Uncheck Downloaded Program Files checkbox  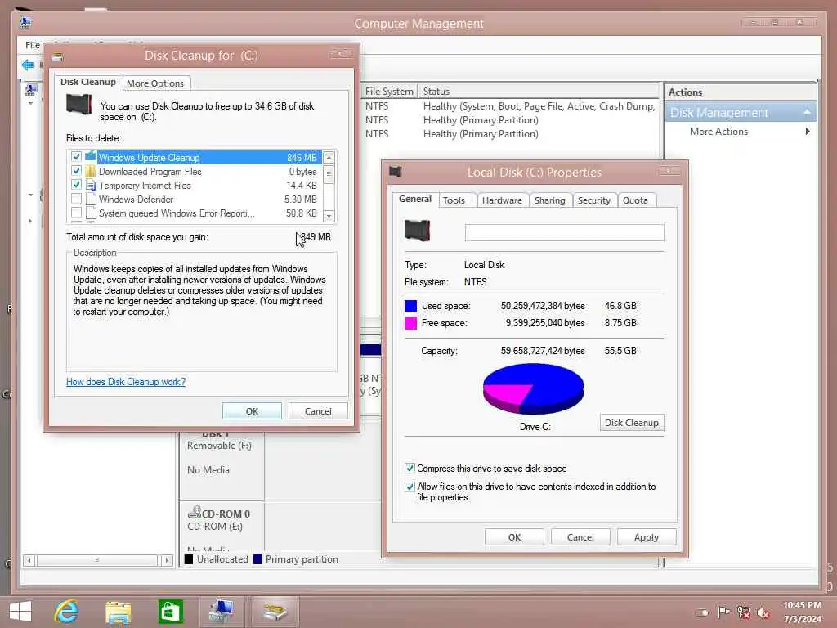click(x=76, y=171)
